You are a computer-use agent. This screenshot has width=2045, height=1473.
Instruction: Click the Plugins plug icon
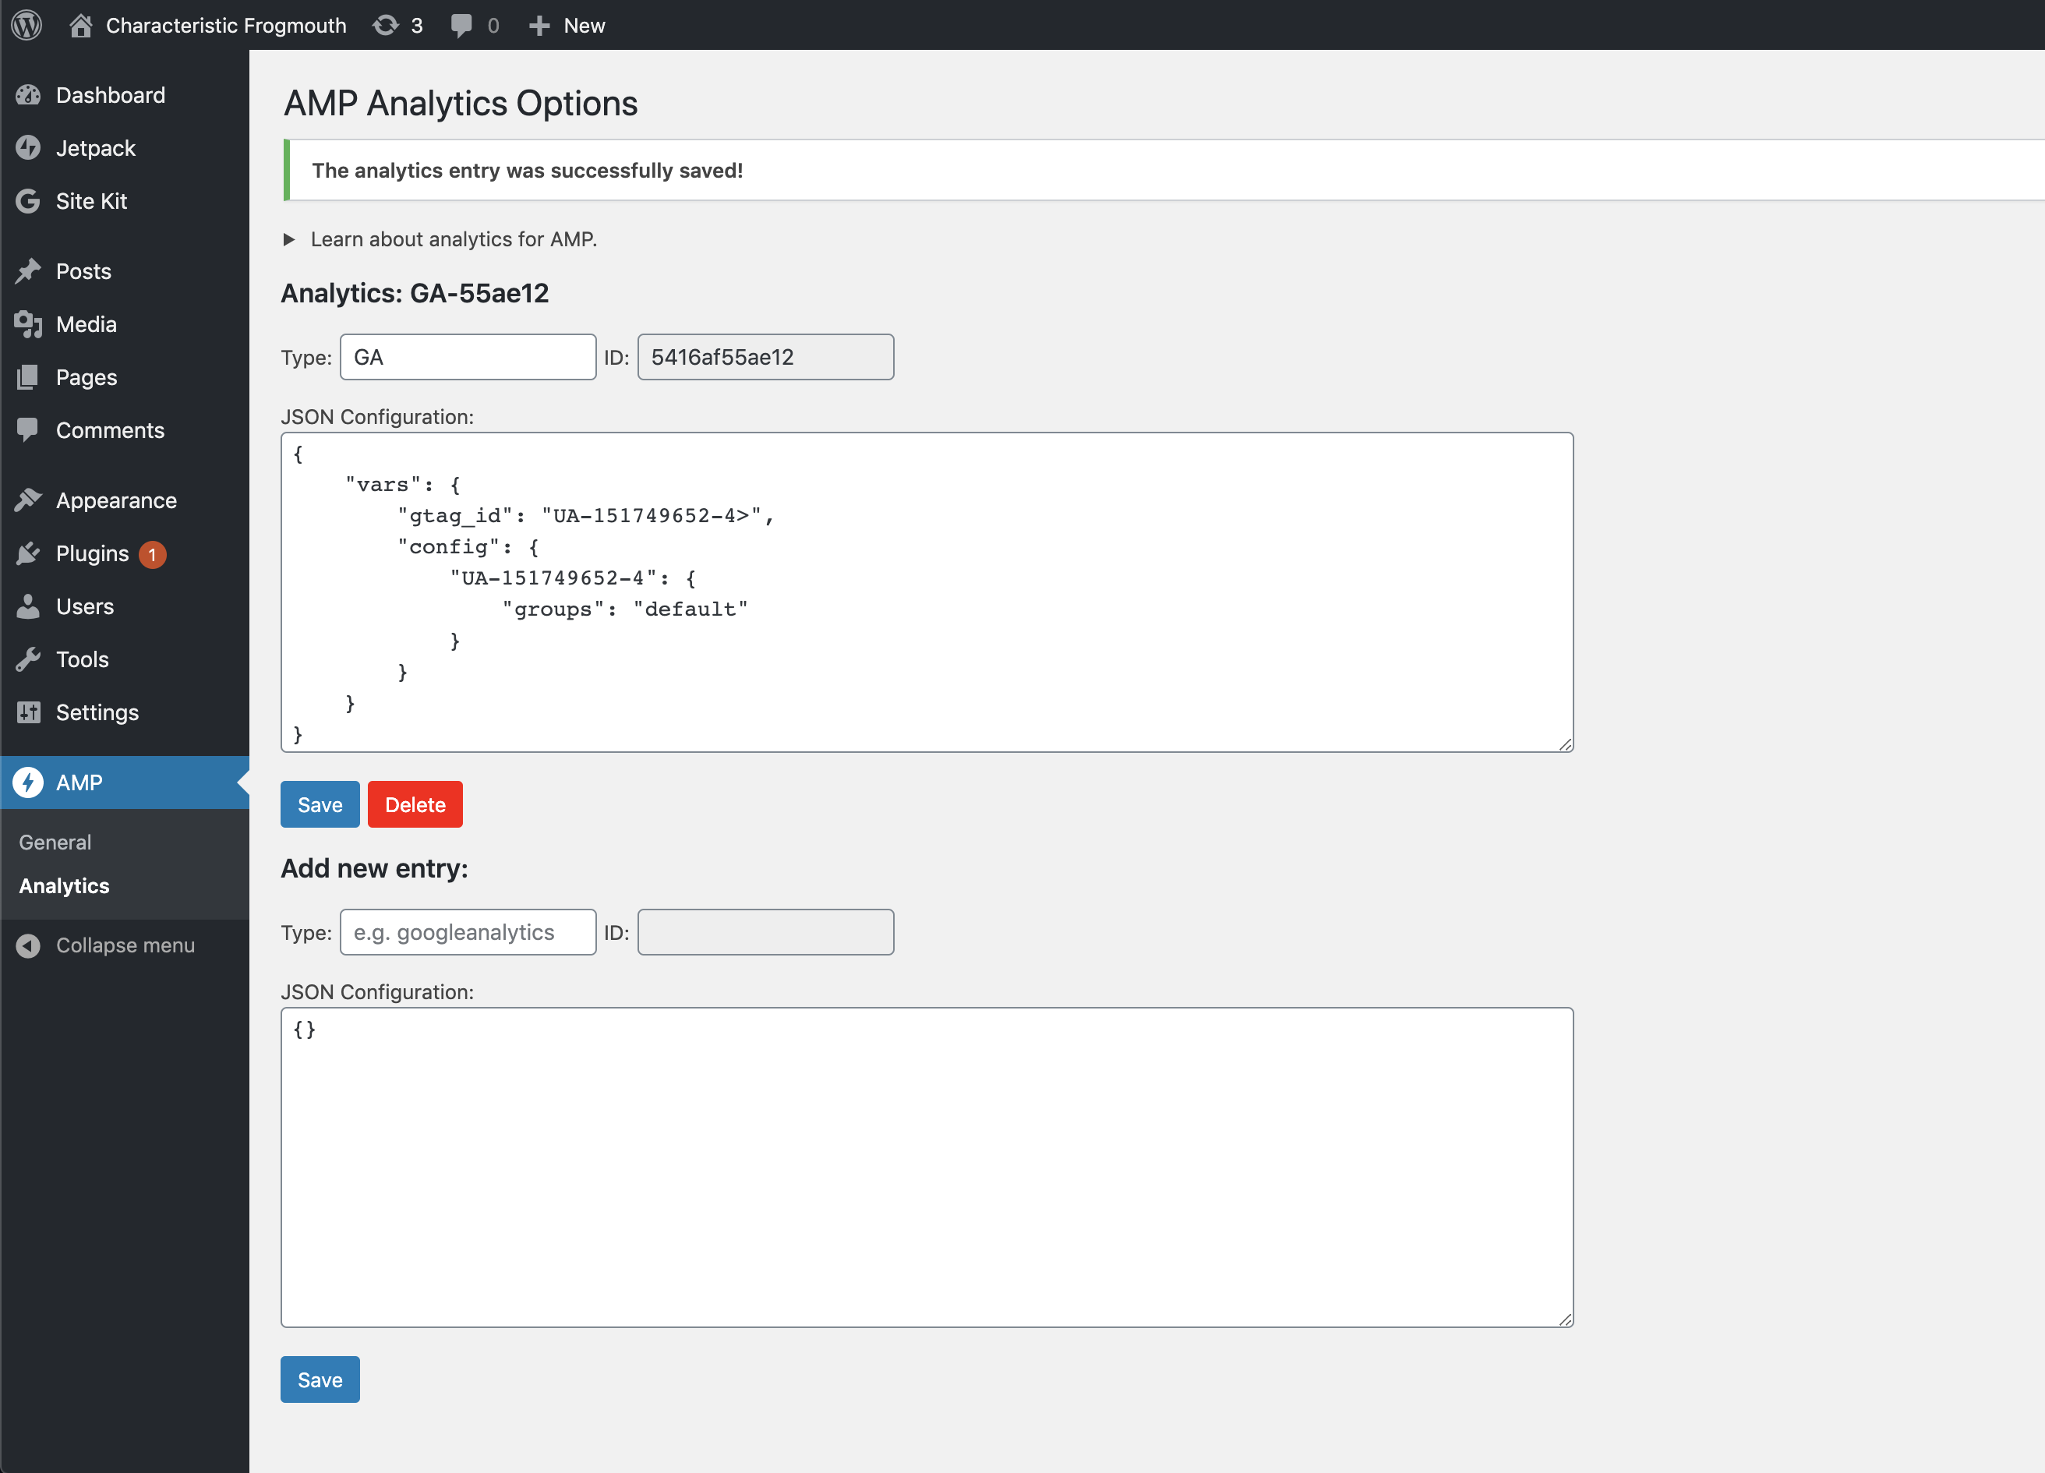(x=28, y=553)
